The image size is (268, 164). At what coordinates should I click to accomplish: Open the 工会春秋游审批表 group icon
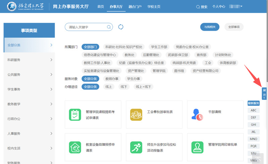136,115
